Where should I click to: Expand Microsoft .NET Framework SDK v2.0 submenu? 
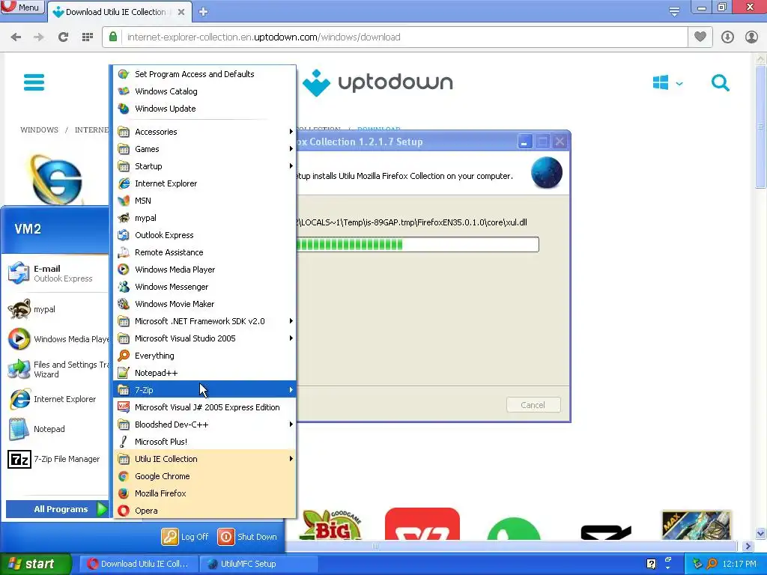204,321
